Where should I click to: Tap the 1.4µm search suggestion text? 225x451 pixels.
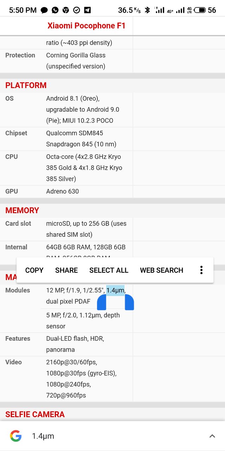point(43,436)
